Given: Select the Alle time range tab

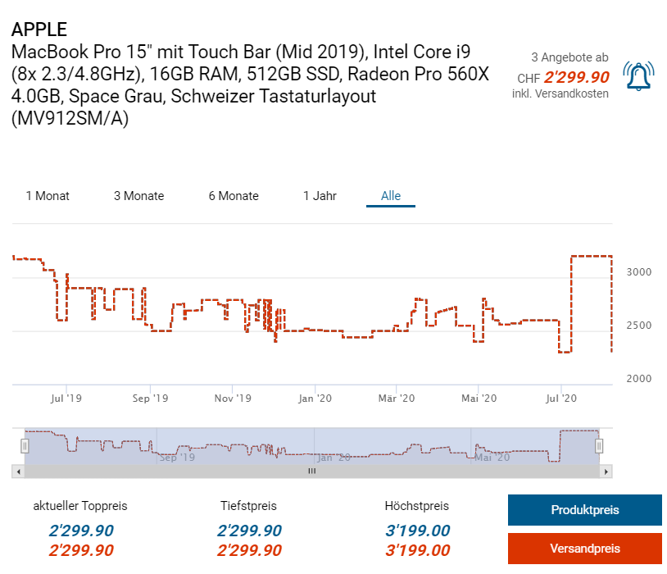Looking at the screenshot, I should click(x=391, y=196).
